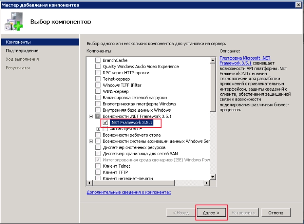Screen dimensions: 304x224
Task: Click the horizontal scroll left arrow
Action: [89, 183]
